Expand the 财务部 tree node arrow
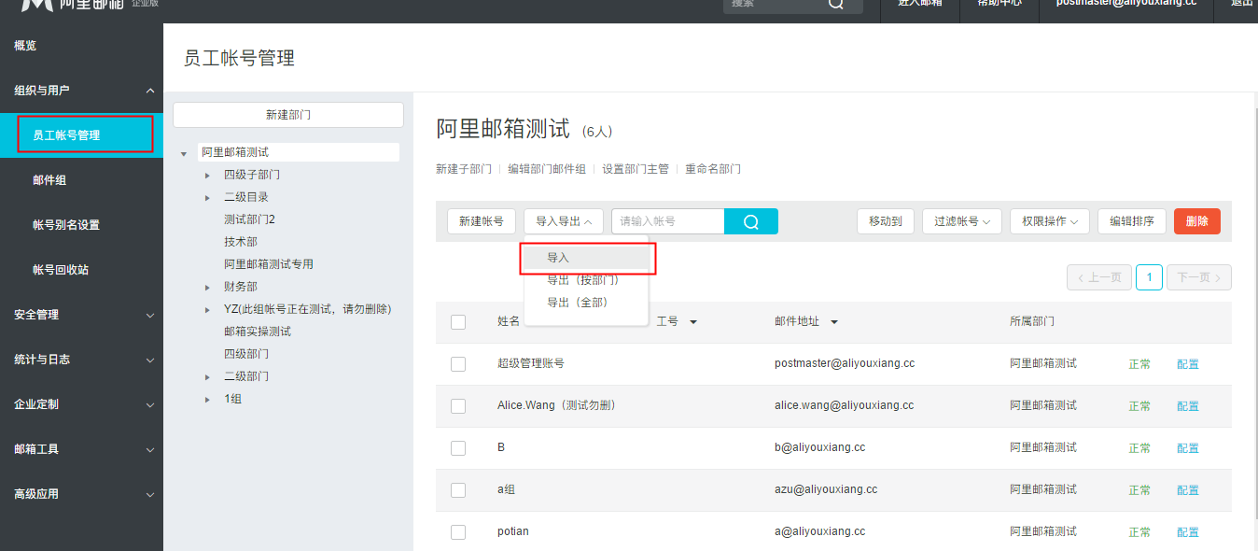 point(207,287)
